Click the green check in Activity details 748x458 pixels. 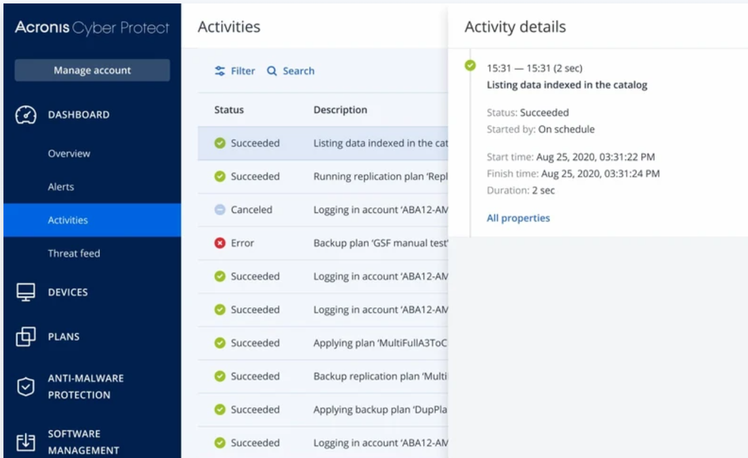[471, 66]
